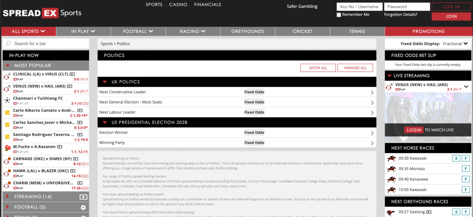Screen dimensions: 473x217
Task: Tick the Remember Me checkbox
Action: 339,15
